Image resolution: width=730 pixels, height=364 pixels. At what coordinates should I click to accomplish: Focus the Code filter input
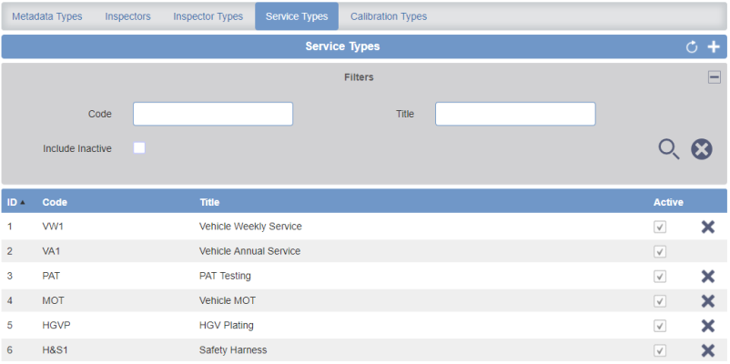(213, 114)
